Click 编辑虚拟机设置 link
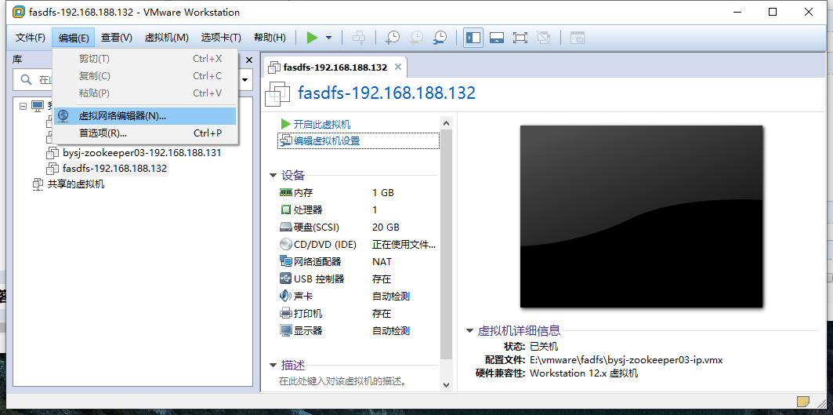 pos(327,141)
